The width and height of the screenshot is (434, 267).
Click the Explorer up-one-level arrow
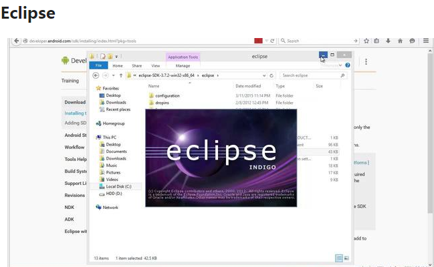120,76
